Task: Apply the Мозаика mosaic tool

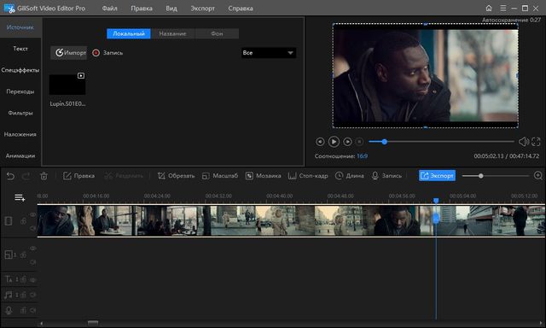Action: (x=264, y=176)
